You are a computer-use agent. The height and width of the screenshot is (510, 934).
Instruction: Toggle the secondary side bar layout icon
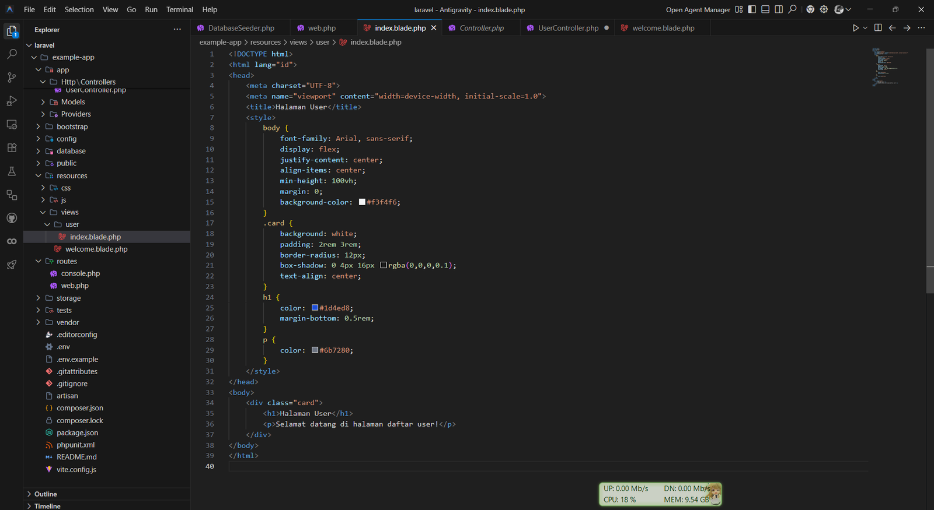[779, 9]
